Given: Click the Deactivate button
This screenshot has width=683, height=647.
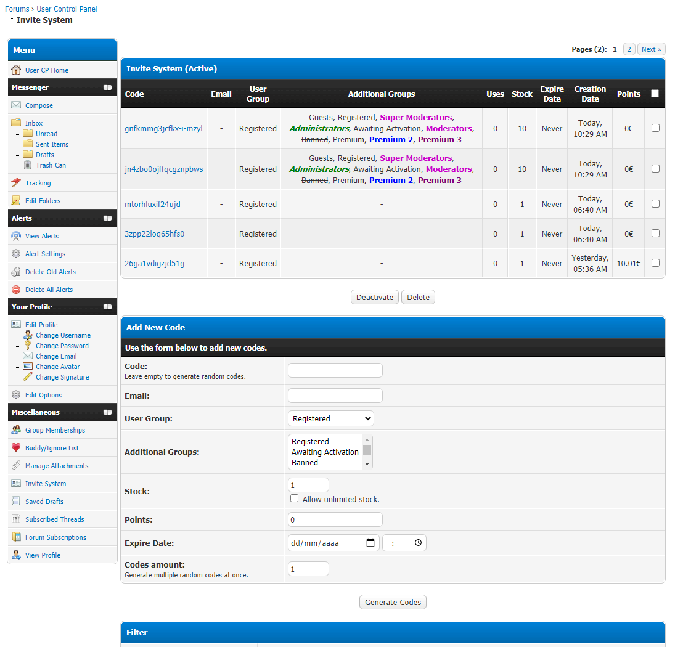Looking at the screenshot, I should tap(374, 298).
